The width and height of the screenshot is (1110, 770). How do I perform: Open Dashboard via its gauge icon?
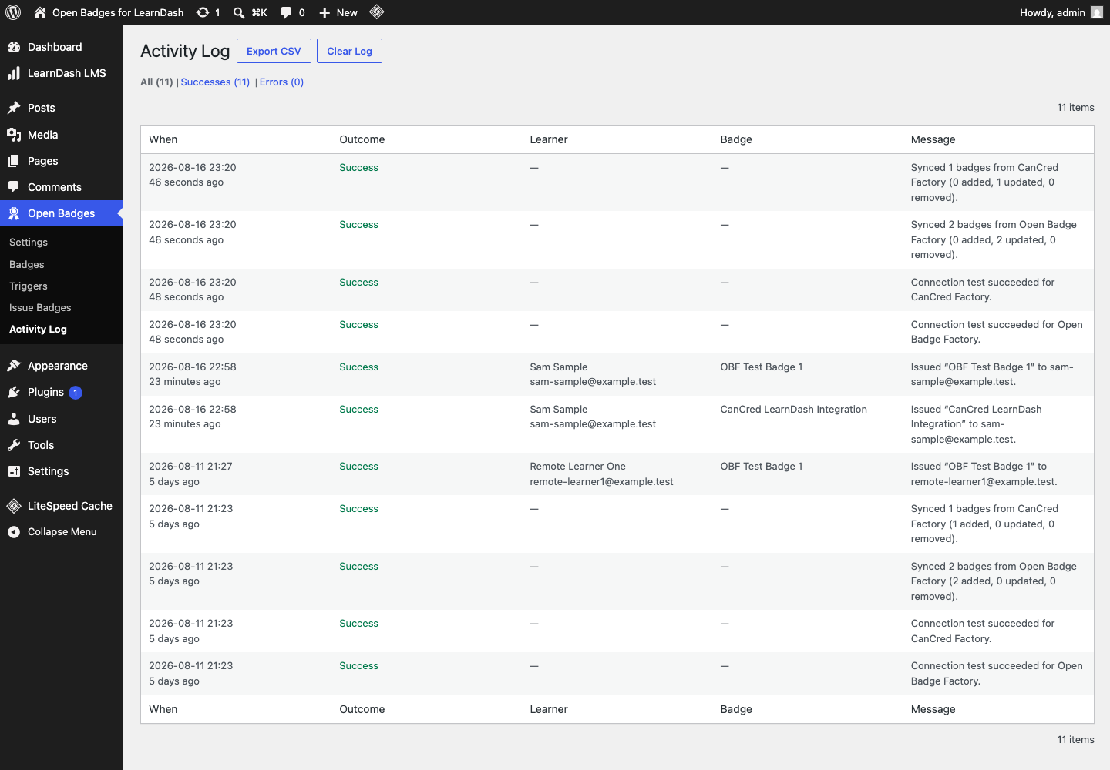pos(14,47)
